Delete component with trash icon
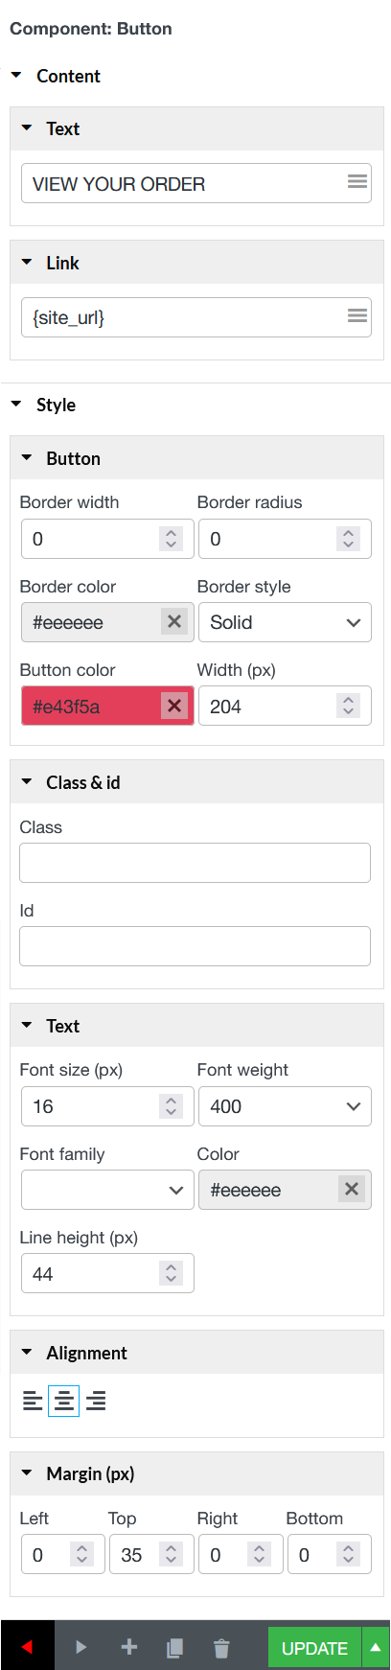This screenshot has height=1670, width=391. (221, 1648)
